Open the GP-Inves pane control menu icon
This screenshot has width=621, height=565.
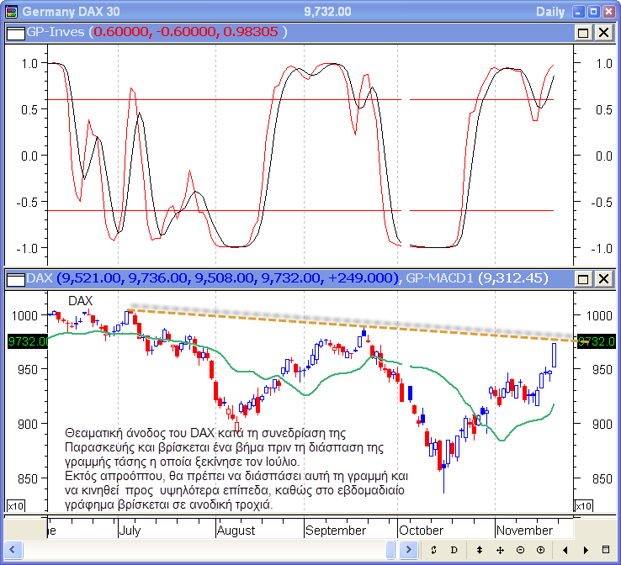point(15,32)
